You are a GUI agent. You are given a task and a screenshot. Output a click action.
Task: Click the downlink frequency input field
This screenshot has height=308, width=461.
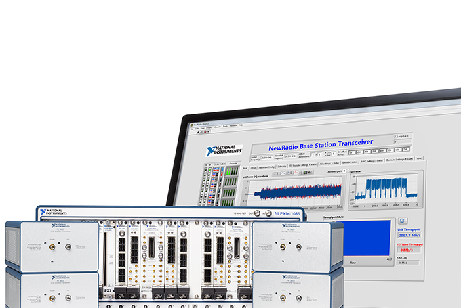(x=290, y=156)
